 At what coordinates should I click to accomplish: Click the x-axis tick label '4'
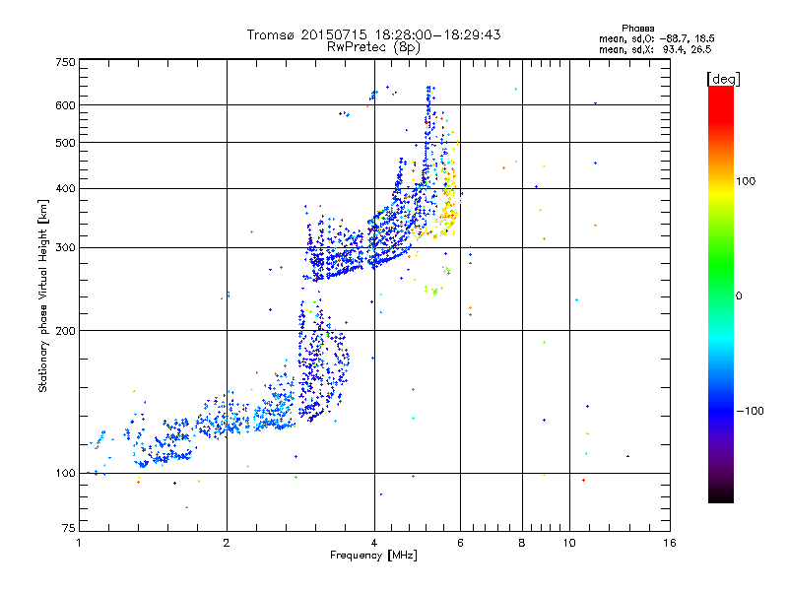(374, 543)
